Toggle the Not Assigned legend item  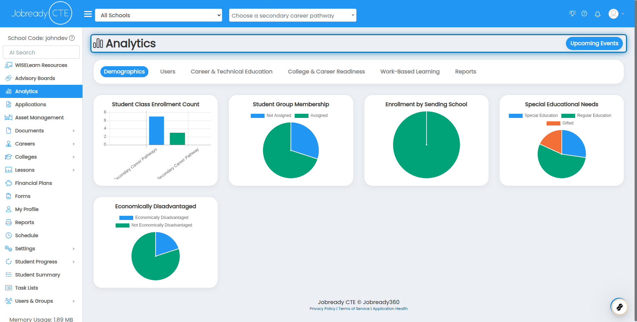271,115
